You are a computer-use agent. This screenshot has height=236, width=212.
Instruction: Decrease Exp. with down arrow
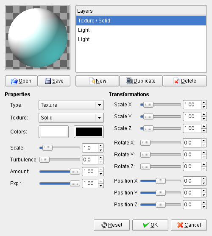[101, 186]
